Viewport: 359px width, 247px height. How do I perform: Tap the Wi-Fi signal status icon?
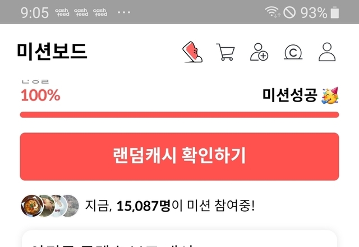pos(273,12)
